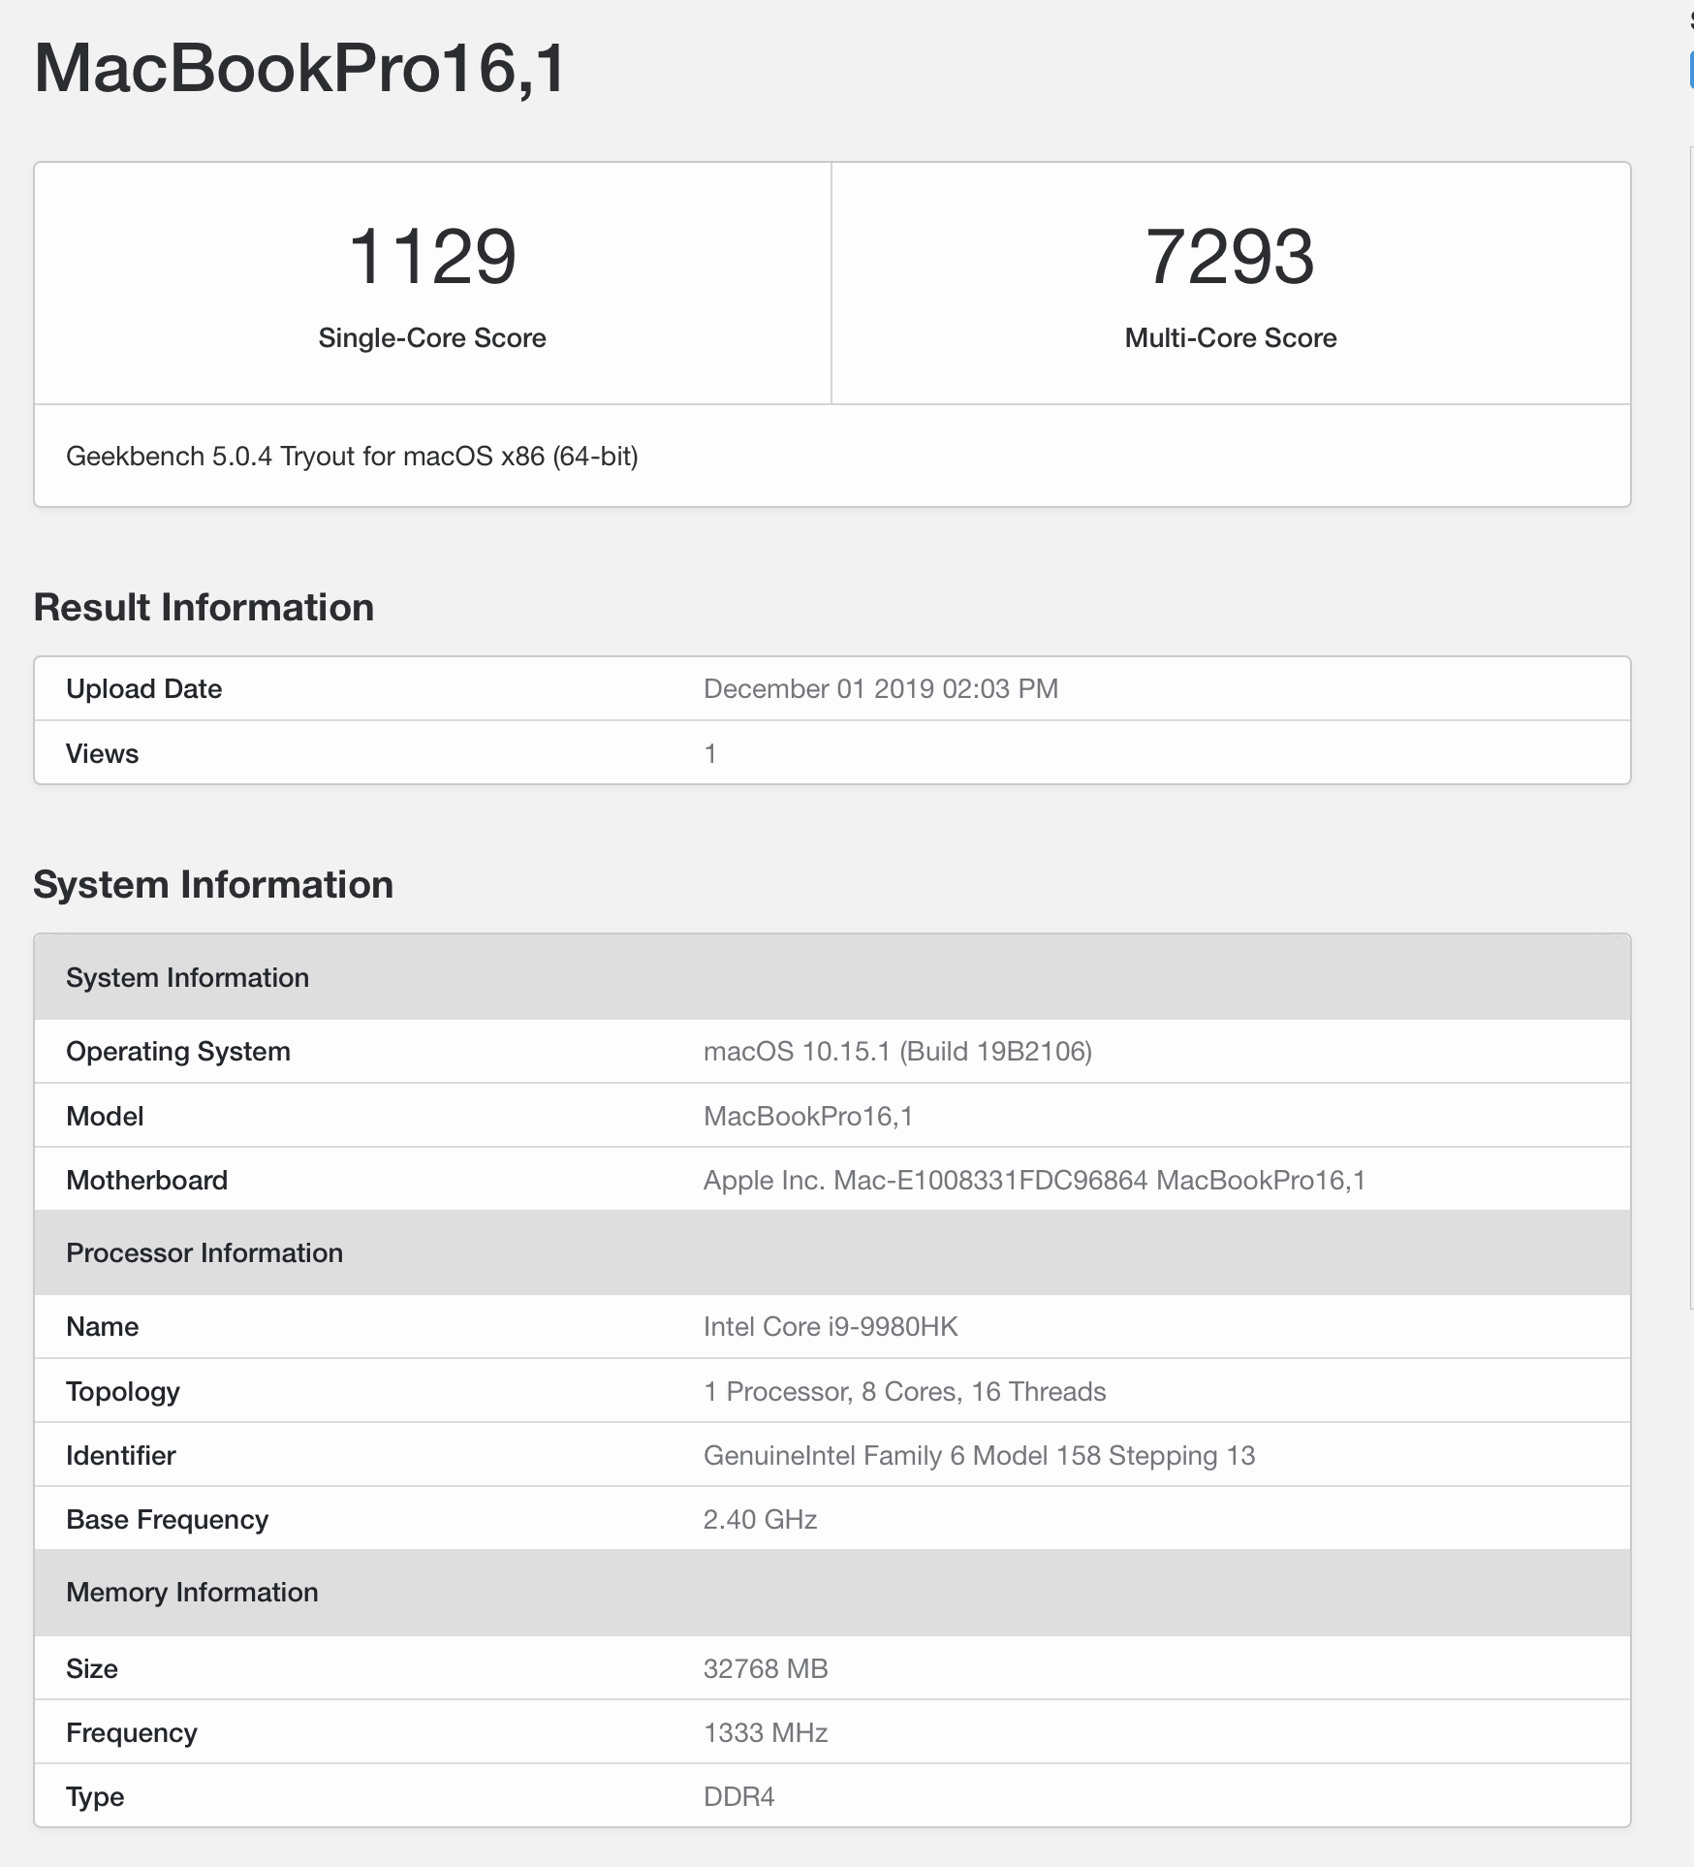This screenshot has width=1694, height=1867.
Task: Select the December 01 2019 02:03 PM value
Action: tap(881, 689)
